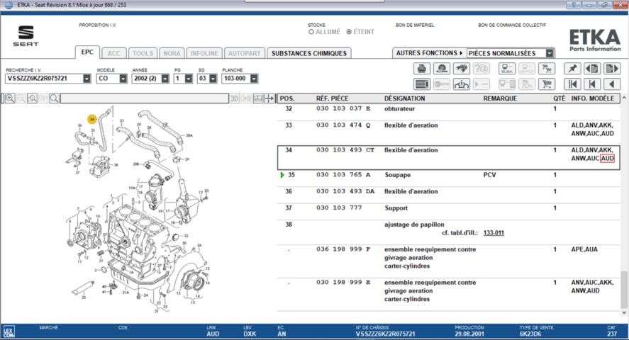
Task: Open the ANNÉE dropdown showing 2002 (2)
Action: coord(165,79)
